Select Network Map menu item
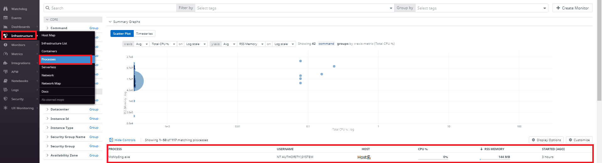Viewport: 602px width, 163px height. point(67,83)
